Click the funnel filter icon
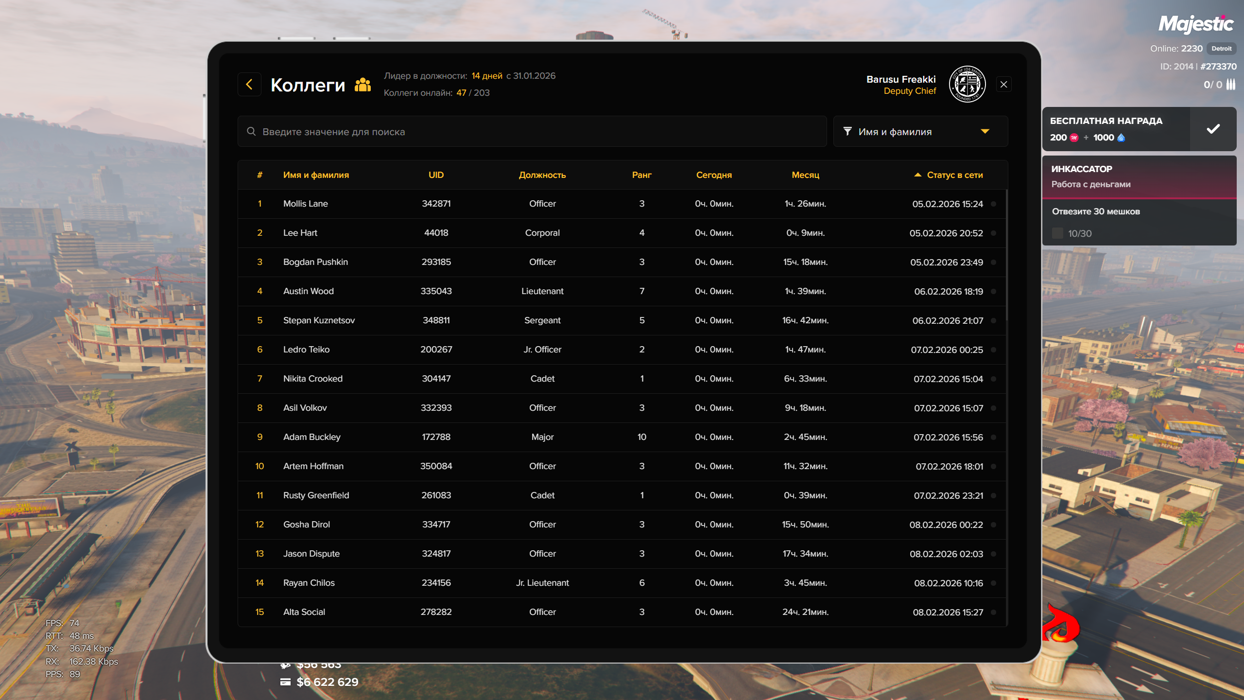 (847, 132)
